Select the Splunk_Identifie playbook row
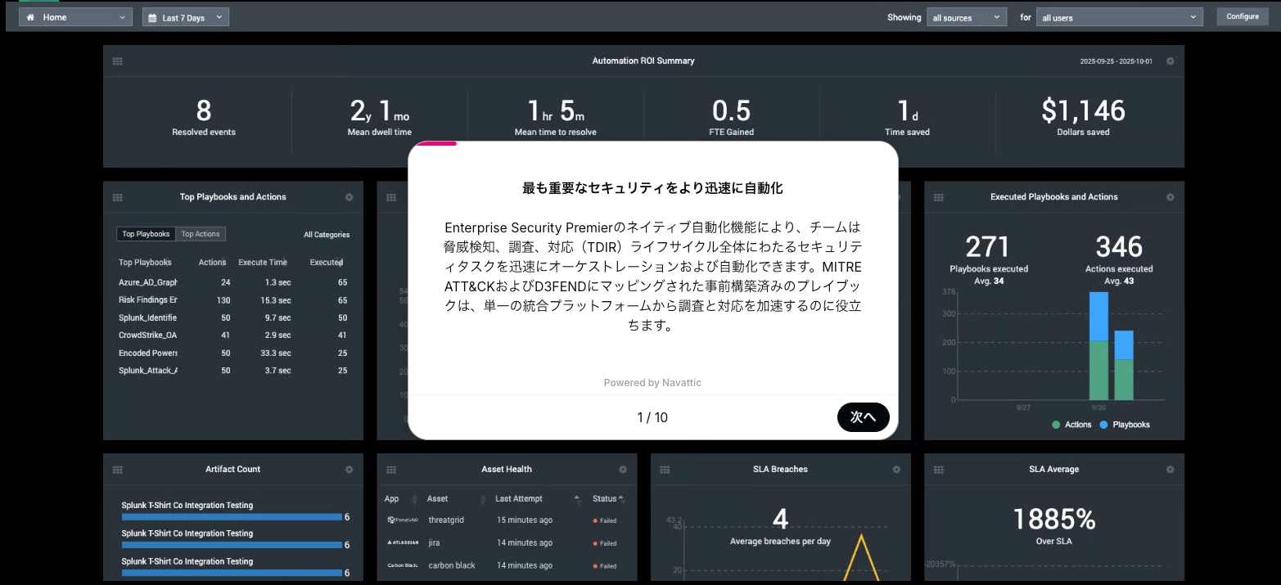Image resolution: width=1281 pixels, height=585 pixels. [232, 317]
